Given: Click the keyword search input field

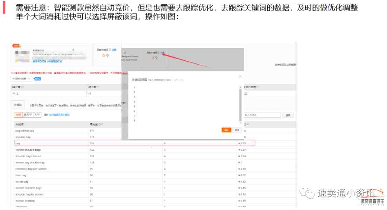Looking at the screenshot, I should tap(262, 115).
